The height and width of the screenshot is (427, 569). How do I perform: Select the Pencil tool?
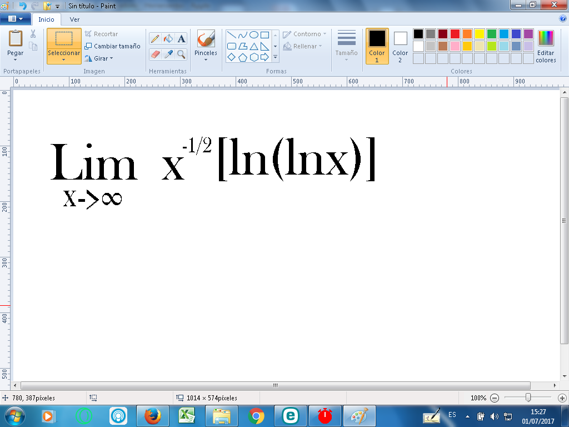[x=155, y=39]
